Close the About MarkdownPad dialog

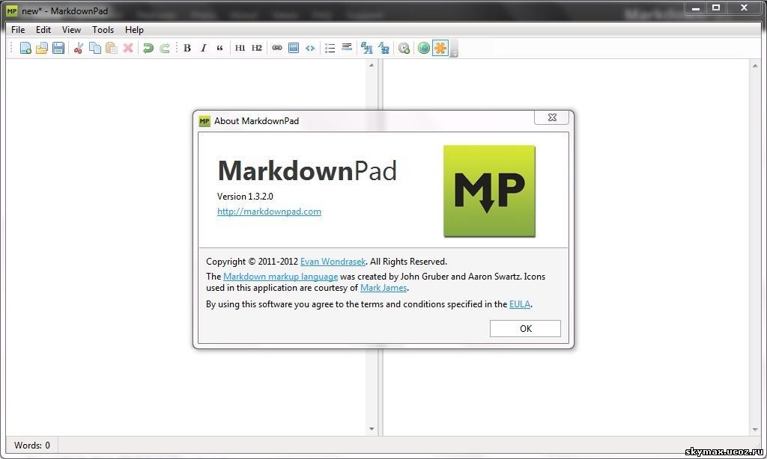[x=552, y=117]
